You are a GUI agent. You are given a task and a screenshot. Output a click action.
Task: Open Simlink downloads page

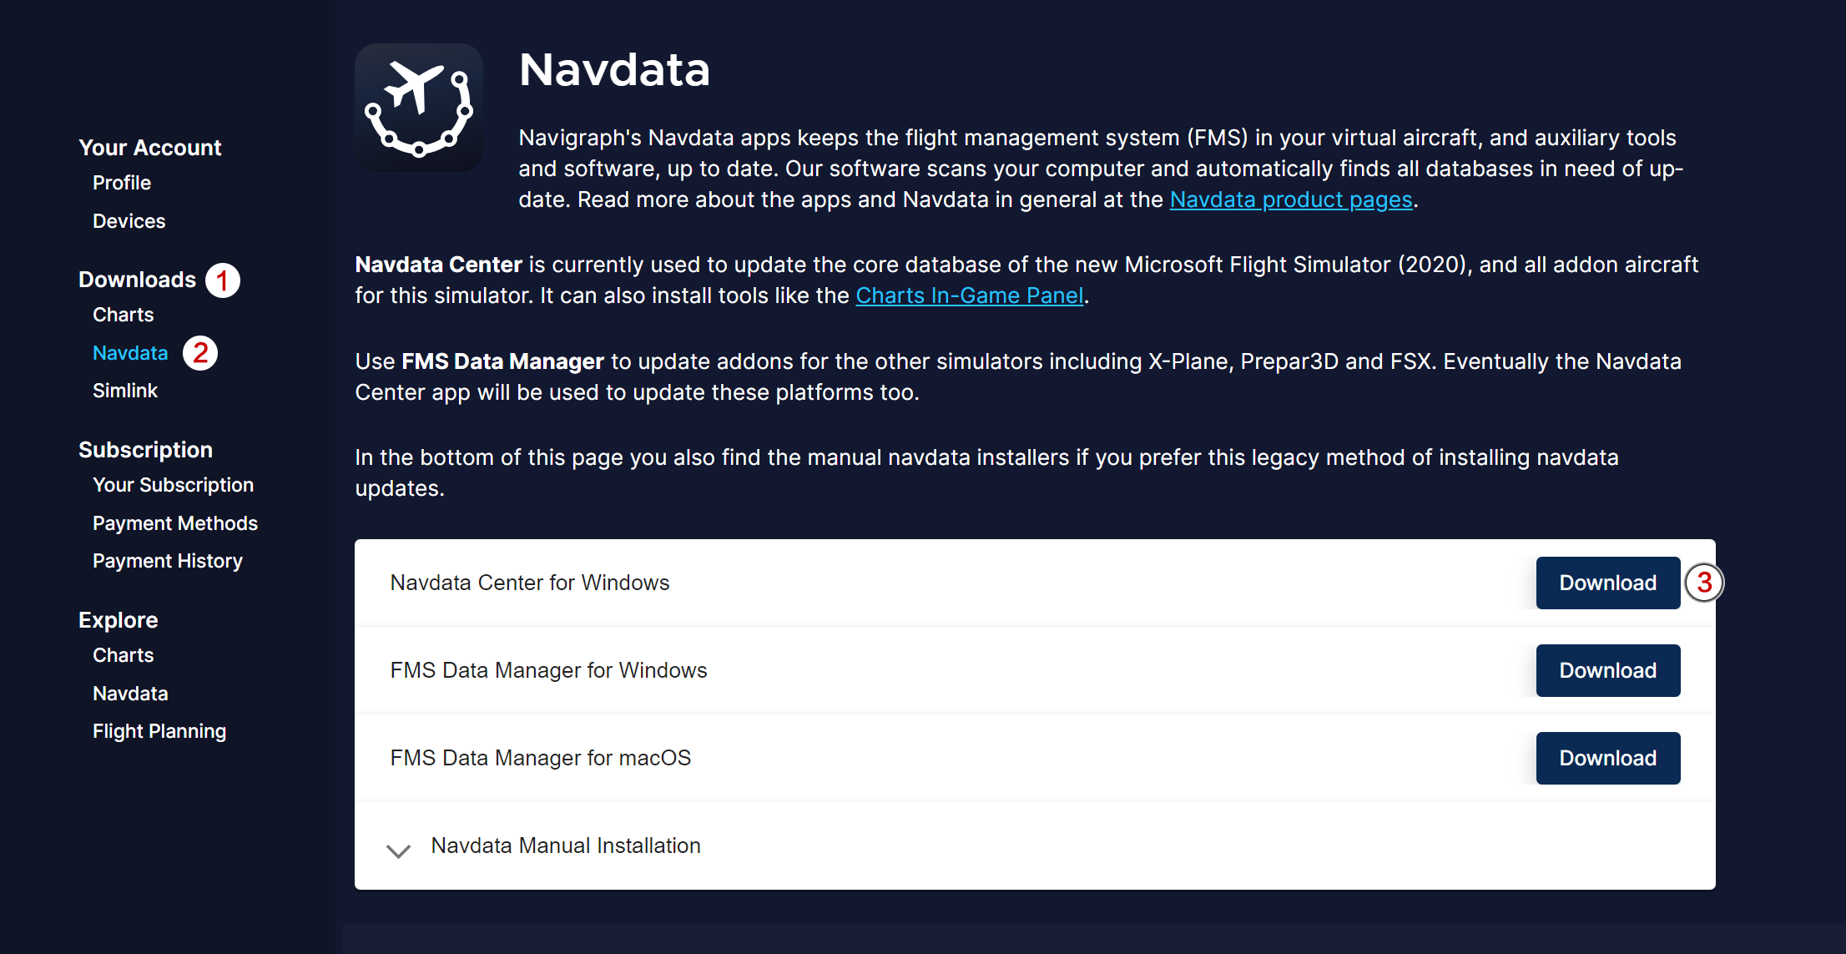point(125,391)
